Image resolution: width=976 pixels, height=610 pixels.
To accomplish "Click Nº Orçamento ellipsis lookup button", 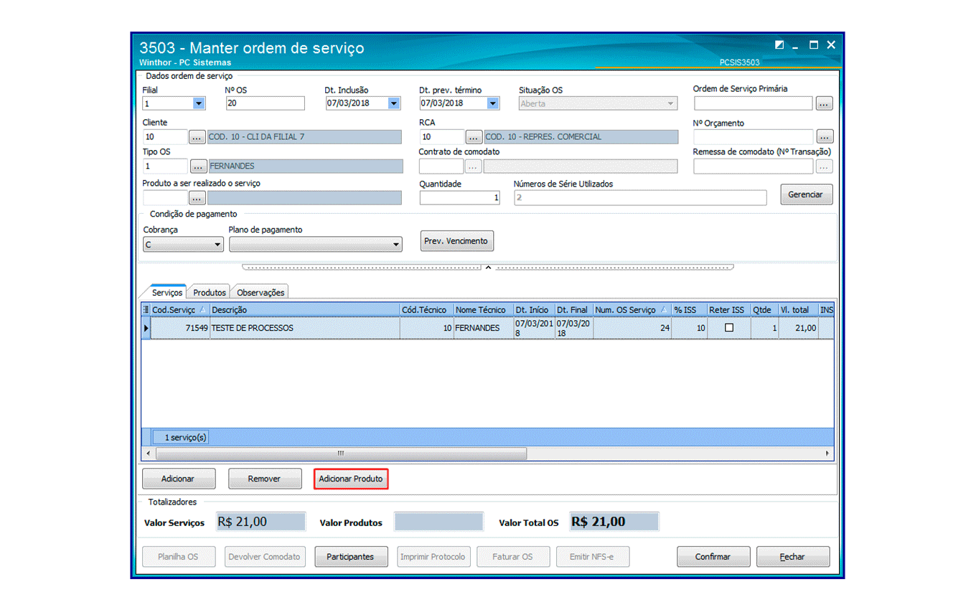I will click(x=824, y=137).
